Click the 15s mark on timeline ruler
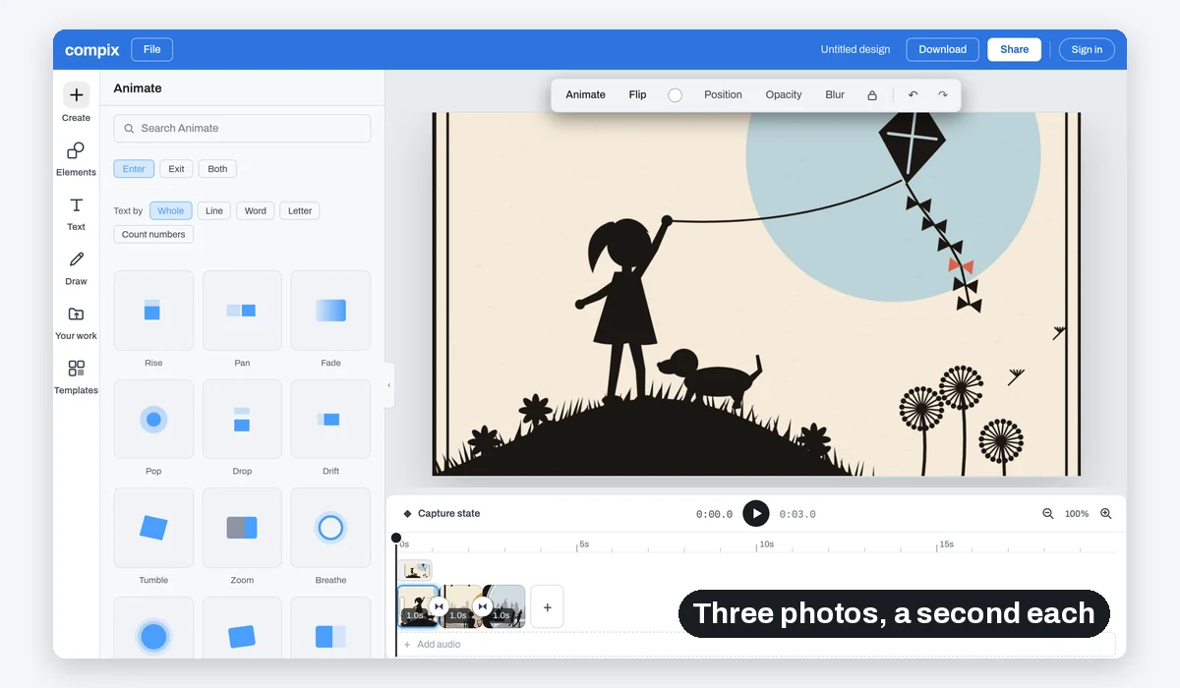 click(946, 544)
